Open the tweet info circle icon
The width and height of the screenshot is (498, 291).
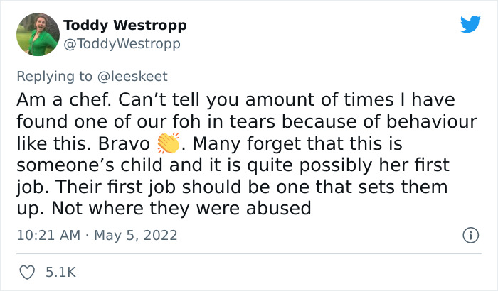(x=470, y=235)
